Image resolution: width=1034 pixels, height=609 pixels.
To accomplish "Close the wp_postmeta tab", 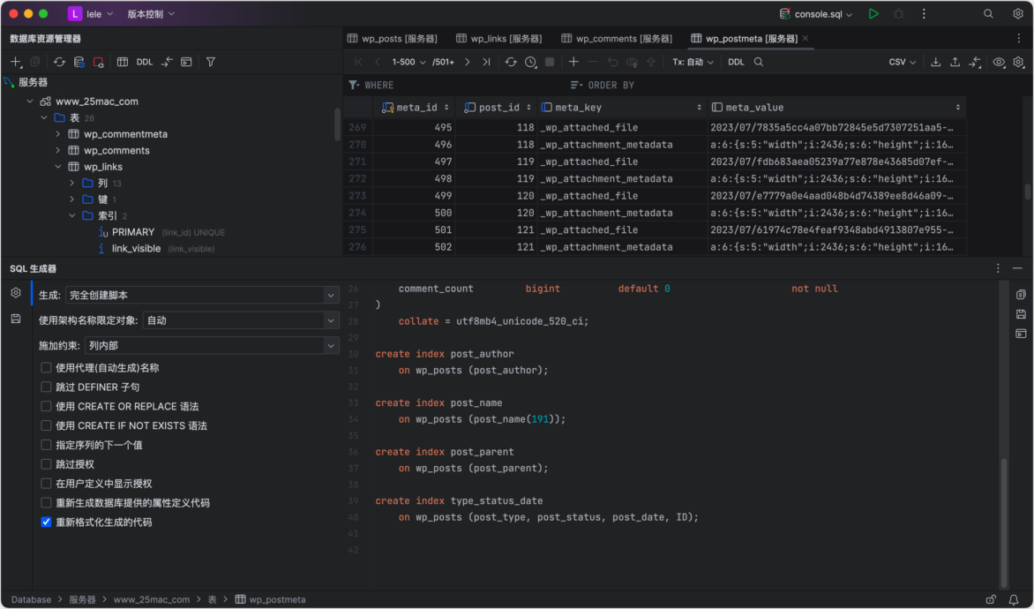I will (805, 38).
